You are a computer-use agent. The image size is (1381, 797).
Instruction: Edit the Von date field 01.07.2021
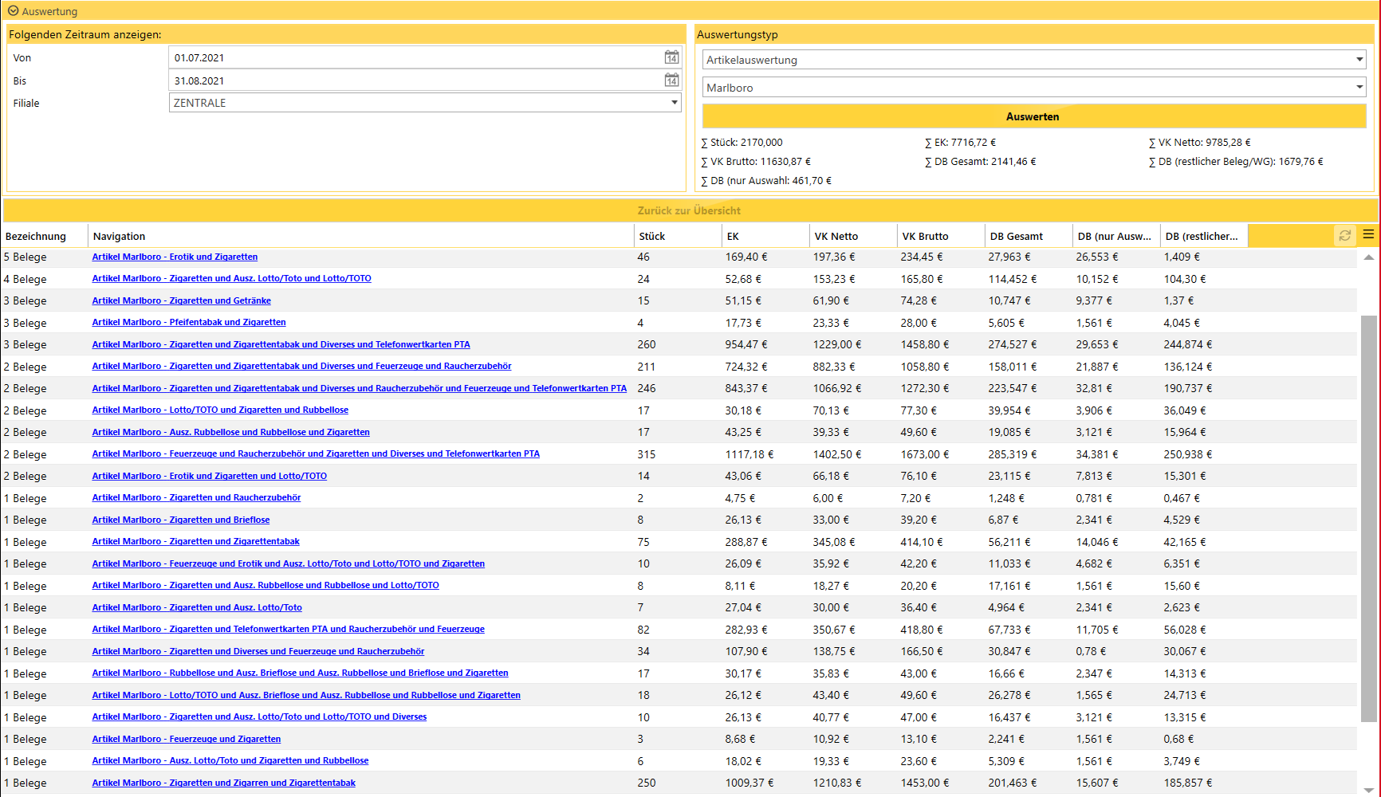415,57
